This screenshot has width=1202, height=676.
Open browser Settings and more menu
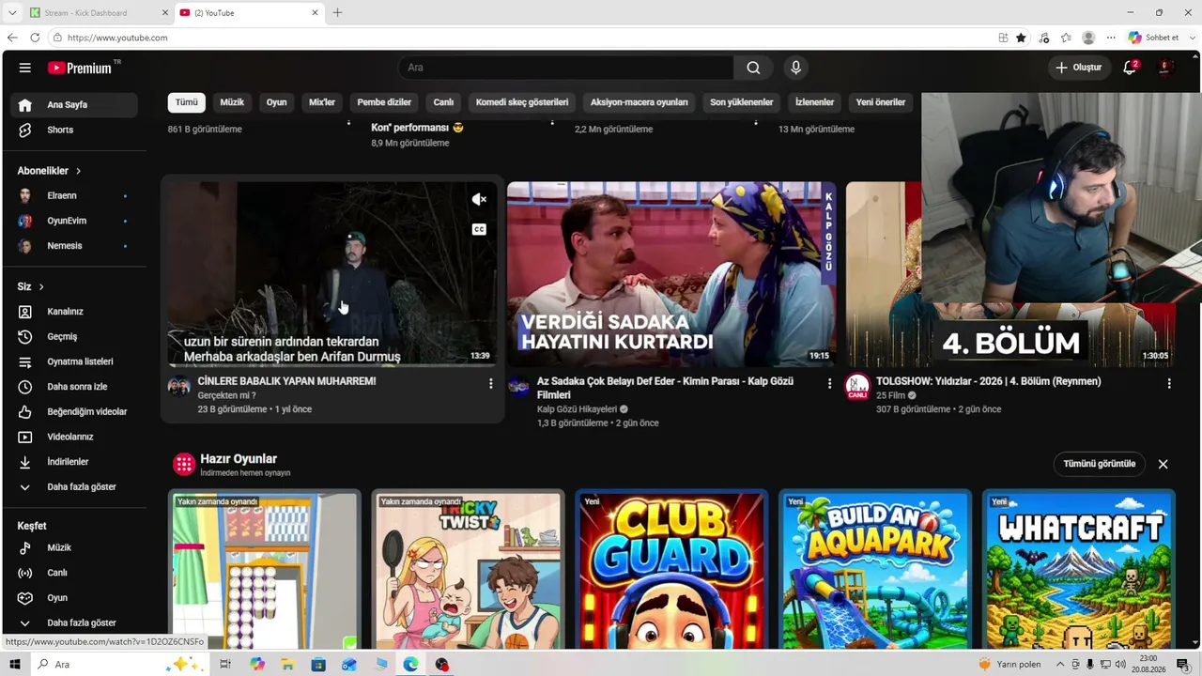pos(1111,38)
